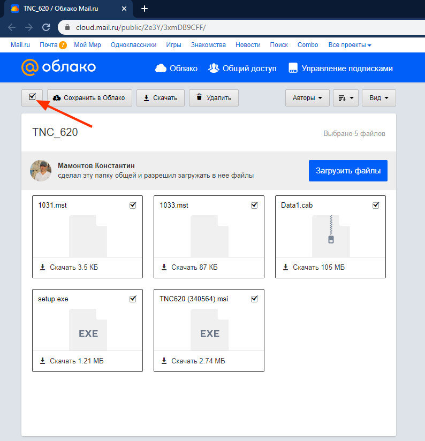Click the Выбрано 5 файлов status text
The width and height of the screenshot is (425, 441).
[354, 134]
